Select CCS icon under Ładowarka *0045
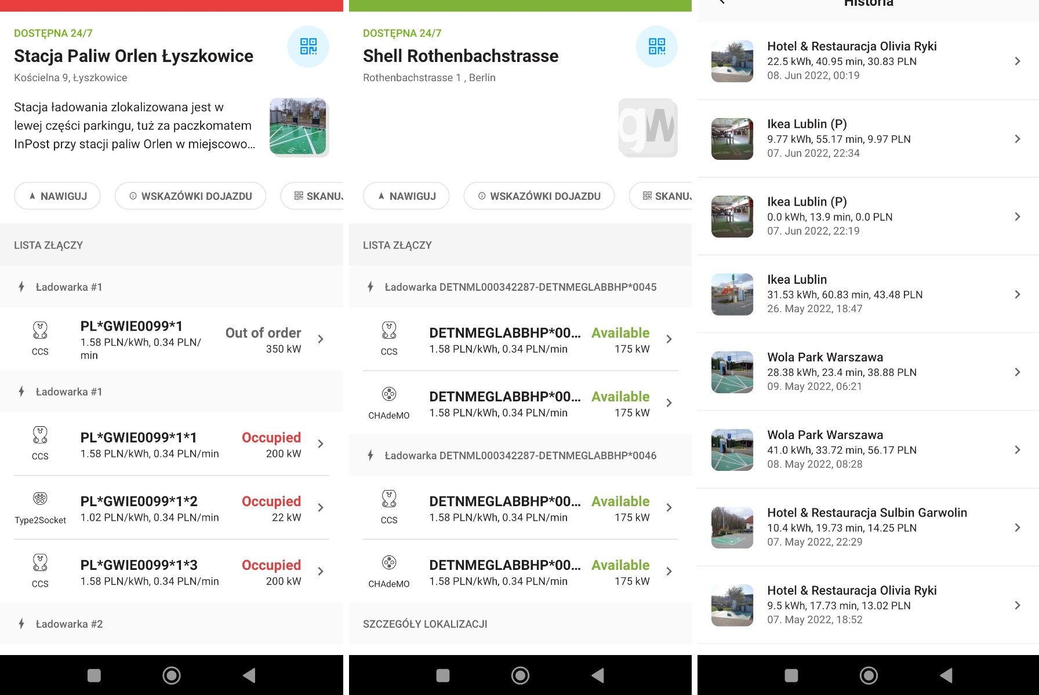The height and width of the screenshot is (695, 1039). click(389, 330)
